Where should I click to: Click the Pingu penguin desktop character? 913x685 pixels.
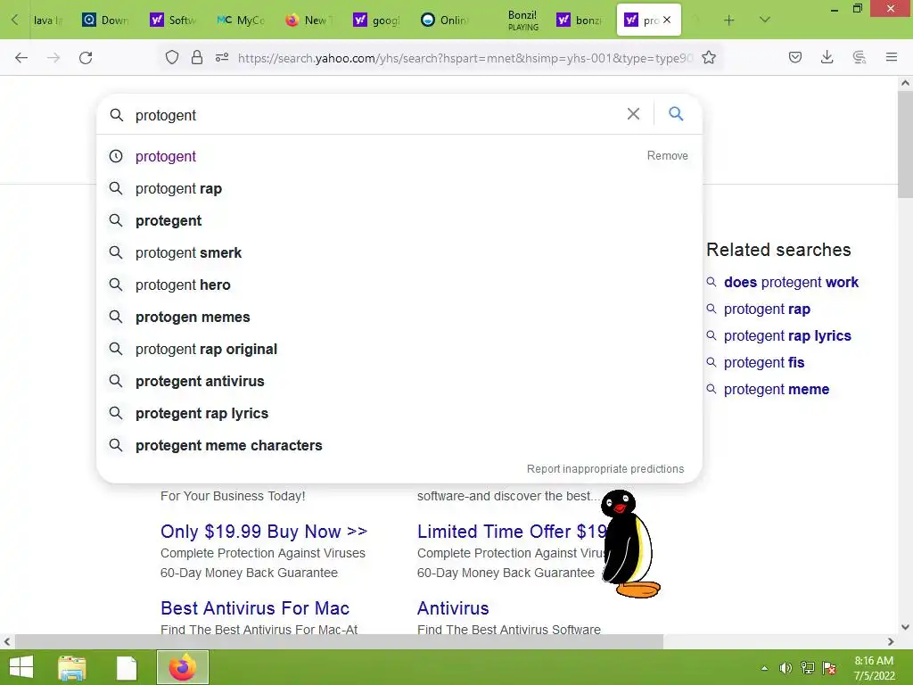point(629,545)
